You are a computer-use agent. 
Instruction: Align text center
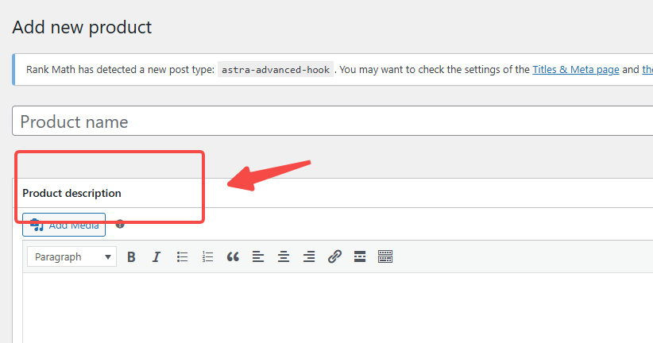pyautogui.click(x=284, y=256)
